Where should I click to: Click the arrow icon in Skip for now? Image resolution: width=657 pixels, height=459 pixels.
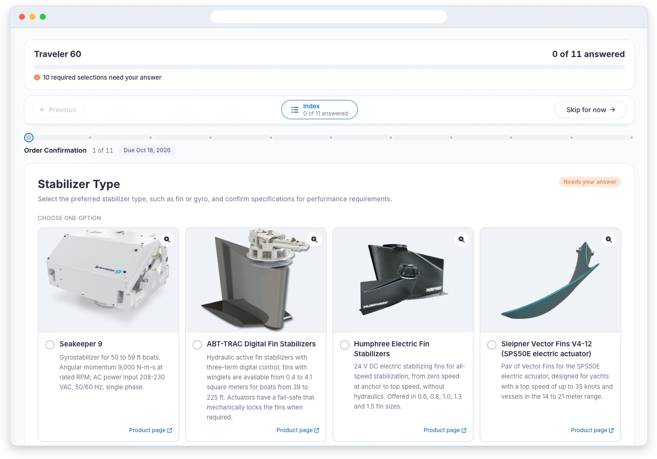[613, 110]
